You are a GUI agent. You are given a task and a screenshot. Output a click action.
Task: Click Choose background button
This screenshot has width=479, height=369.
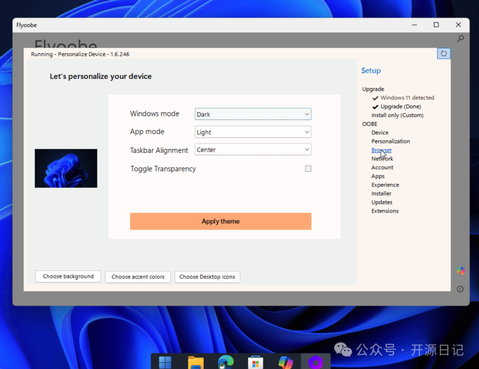(x=68, y=276)
